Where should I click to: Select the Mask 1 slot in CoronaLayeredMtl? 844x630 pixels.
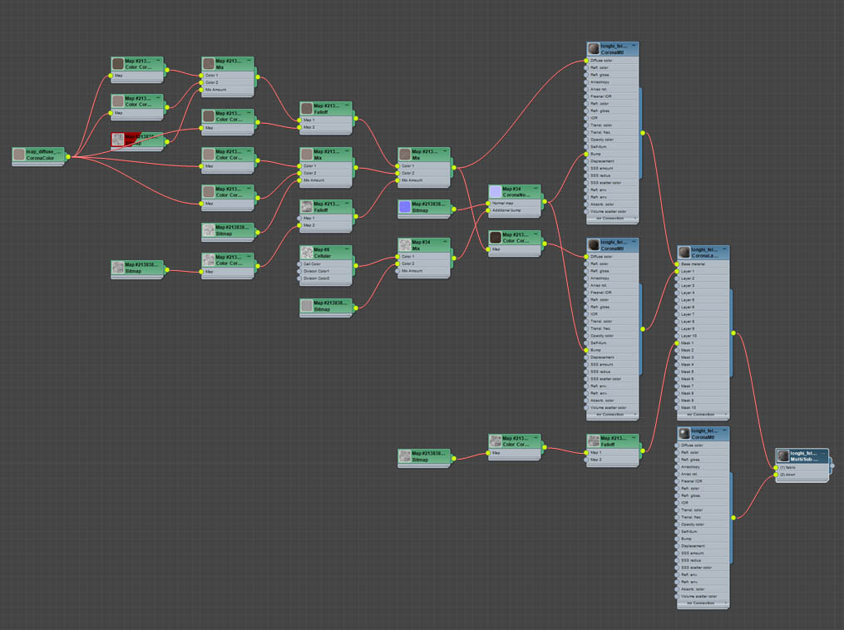coord(703,342)
